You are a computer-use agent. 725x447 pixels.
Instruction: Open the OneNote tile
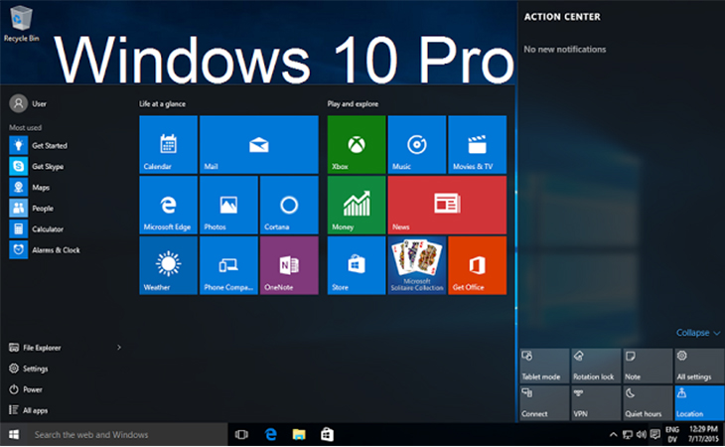(289, 265)
